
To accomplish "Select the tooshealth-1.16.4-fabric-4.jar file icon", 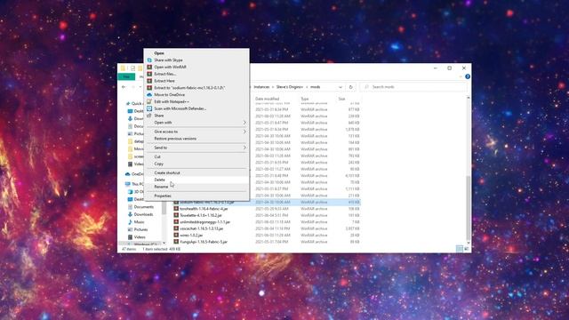I will coord(176,209).
